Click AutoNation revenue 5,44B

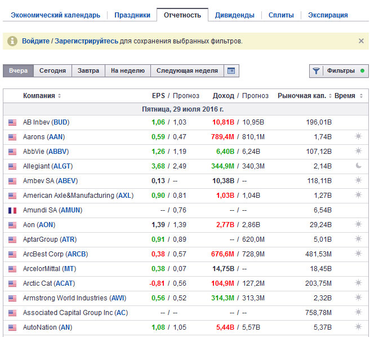pyautogui.click(x=225, y=327)
